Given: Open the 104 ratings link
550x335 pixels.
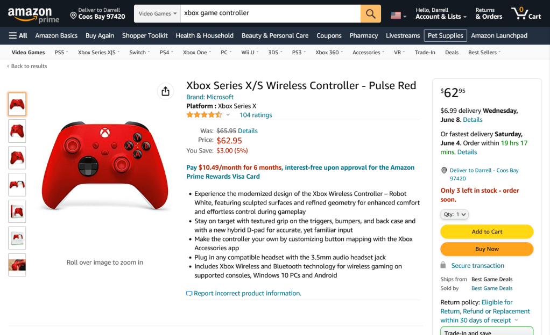Looking at the screenshot, I should coord(256,115).
